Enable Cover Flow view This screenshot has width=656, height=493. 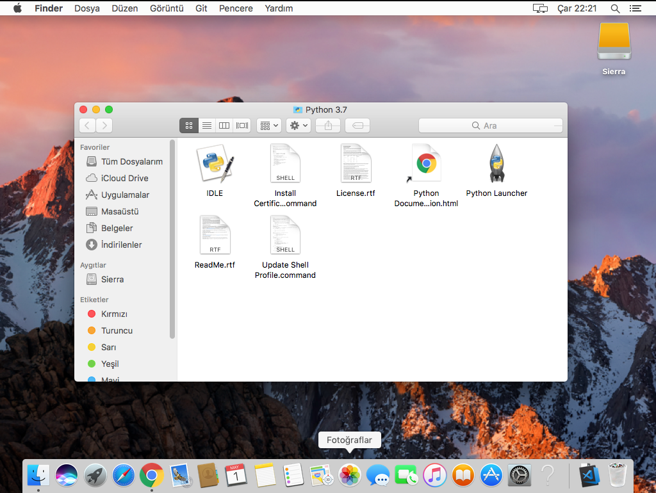(242, 125)
